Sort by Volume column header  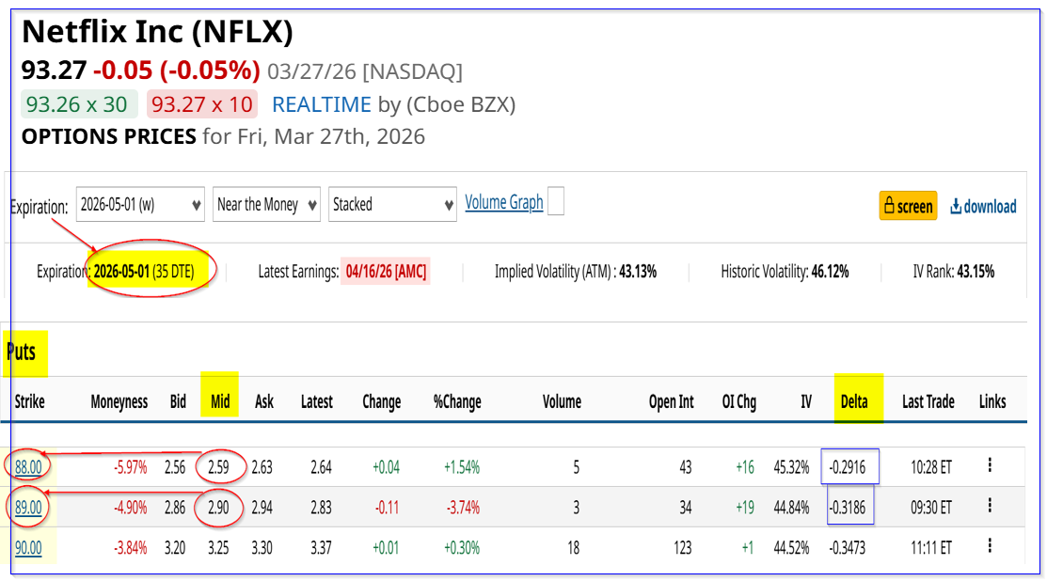[562, 401]
